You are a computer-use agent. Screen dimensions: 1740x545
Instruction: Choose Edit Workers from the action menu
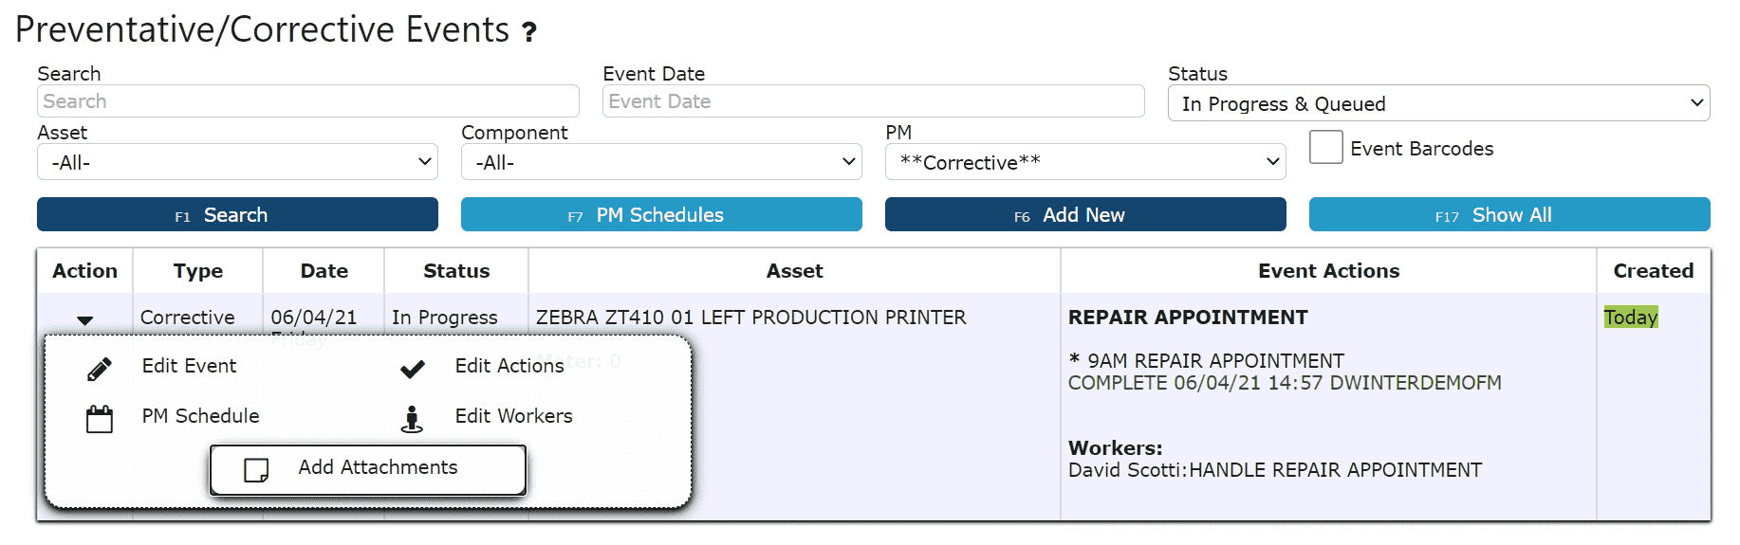513,416
